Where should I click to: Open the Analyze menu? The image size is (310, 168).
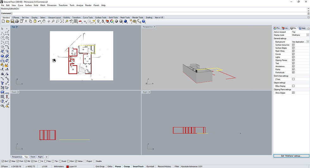80,5
